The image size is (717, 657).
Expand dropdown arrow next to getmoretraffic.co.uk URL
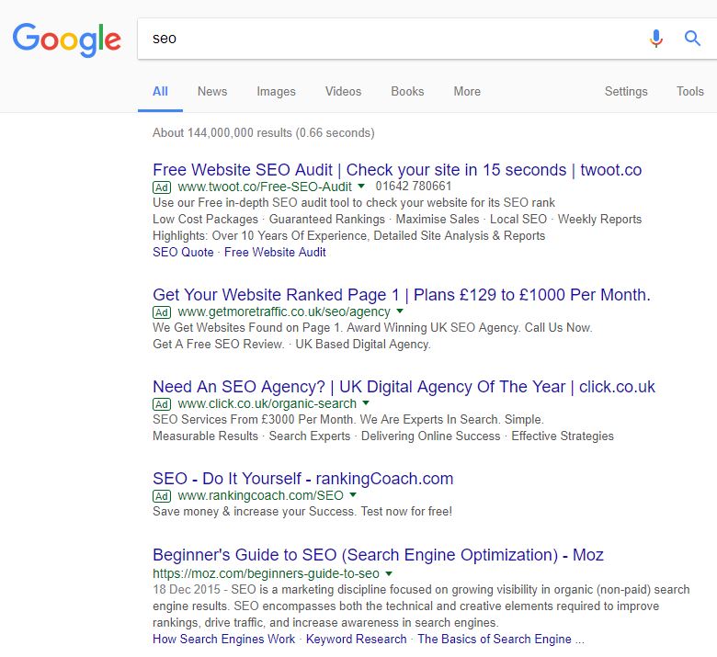[x=400, y=311]
